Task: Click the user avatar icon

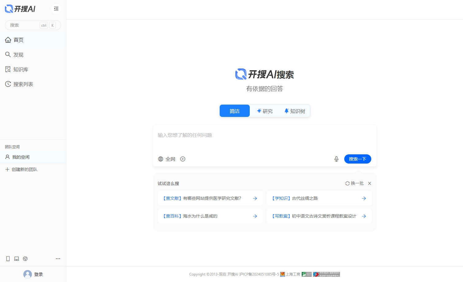Action: click(28, 274)
